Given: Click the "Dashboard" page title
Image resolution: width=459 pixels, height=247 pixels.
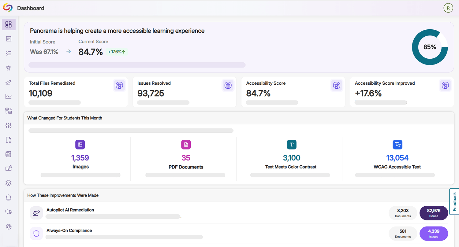Looking at the screenshot, I should pyautogui.click(x=31, y=8).
